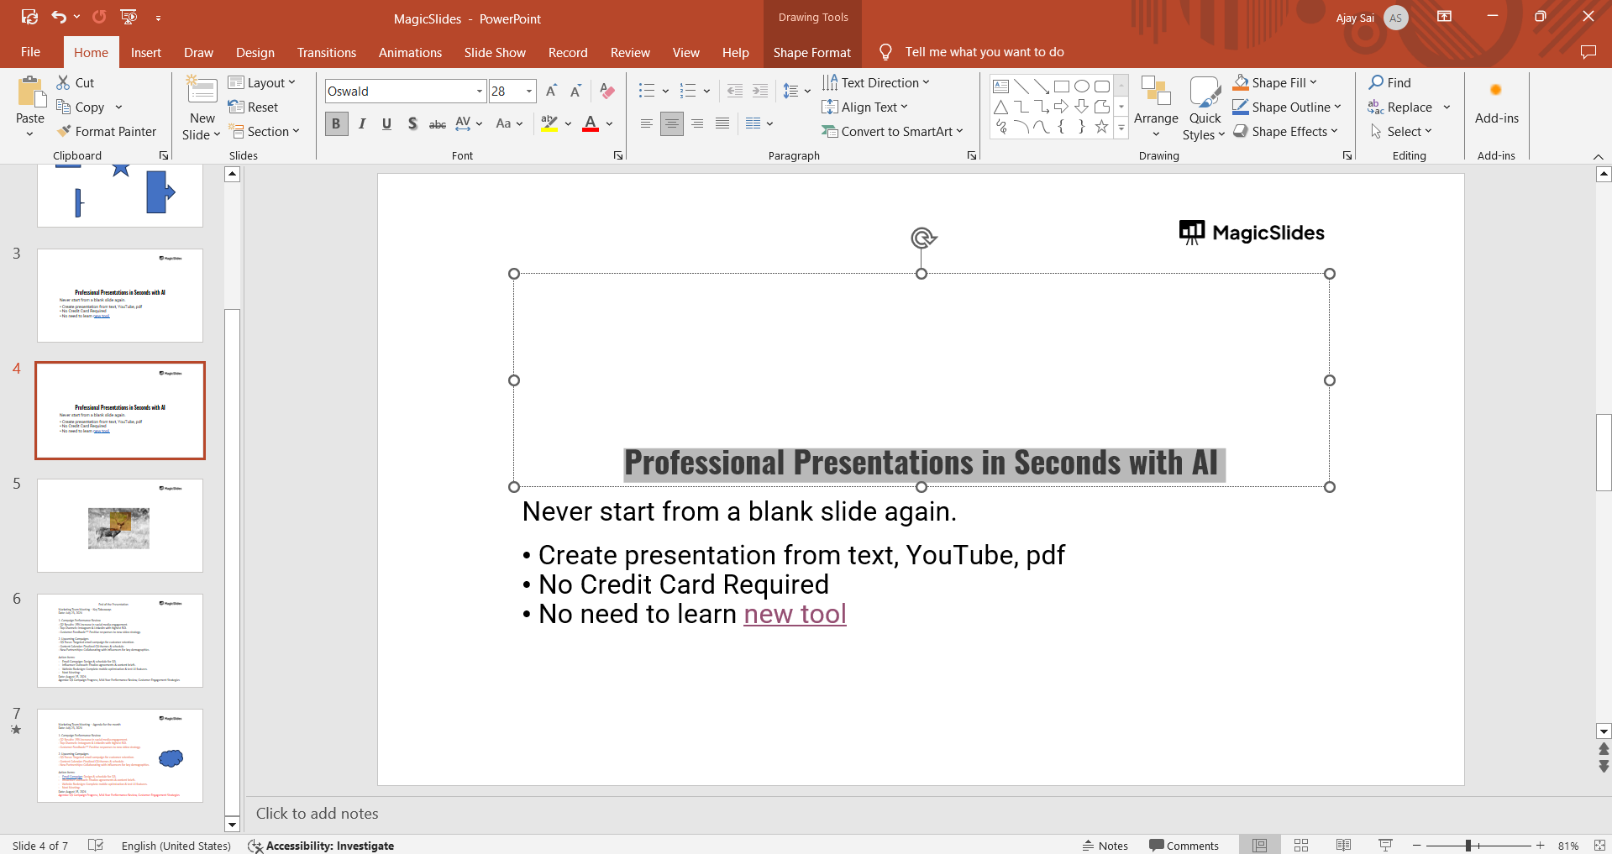The image size is (1612, 854).
Task: Open the Design ribbon tab
Action: 255,52
